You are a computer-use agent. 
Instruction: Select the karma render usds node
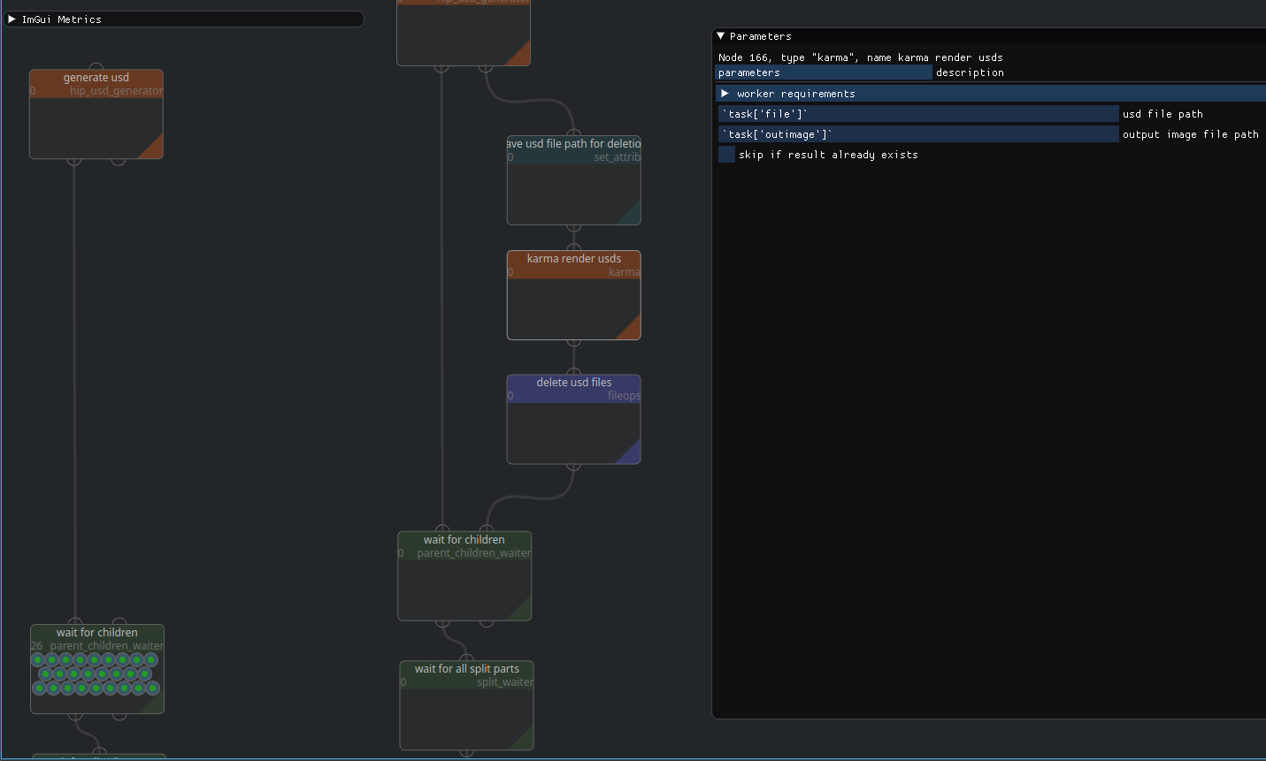click(573, 294)
